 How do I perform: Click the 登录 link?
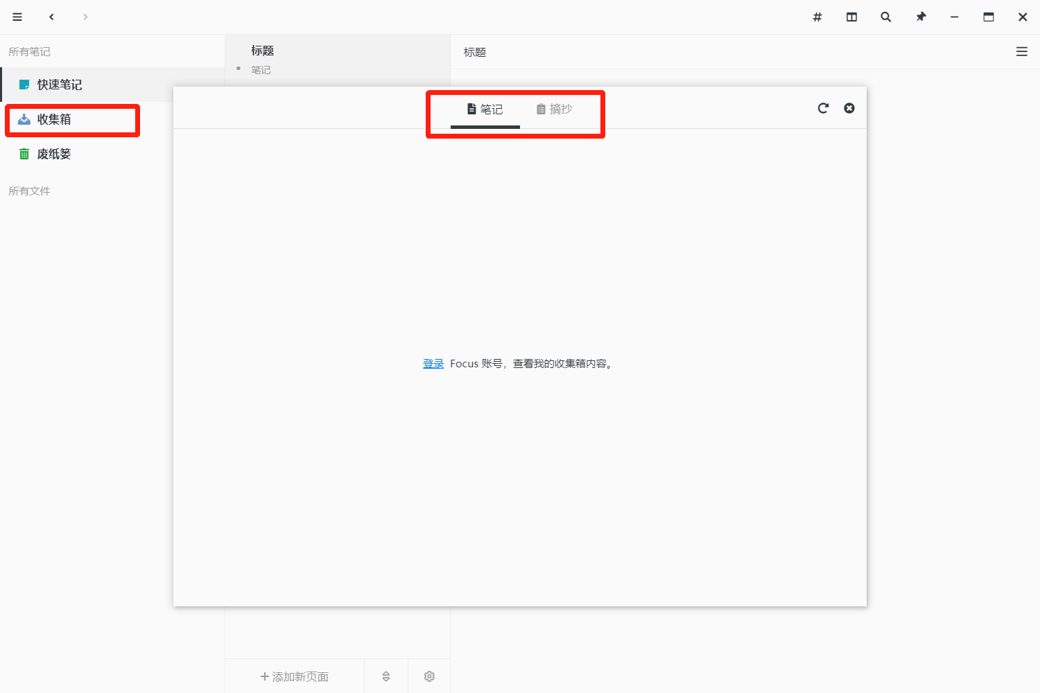click(x=433, y=364)
